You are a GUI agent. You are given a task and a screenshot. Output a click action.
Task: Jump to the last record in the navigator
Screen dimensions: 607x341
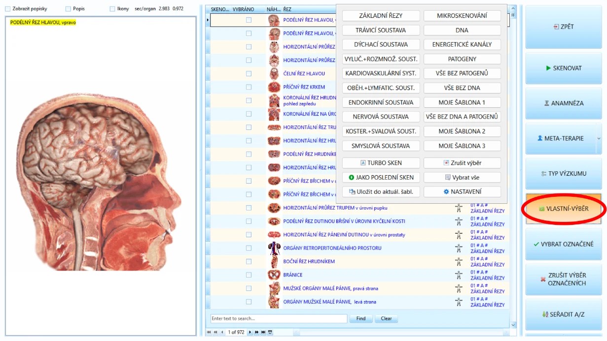(263, 333)
